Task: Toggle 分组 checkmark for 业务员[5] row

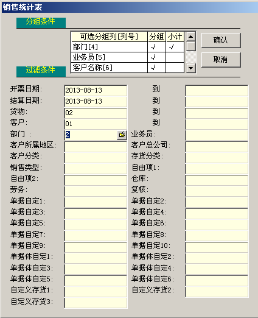Action: coord(156,57)
